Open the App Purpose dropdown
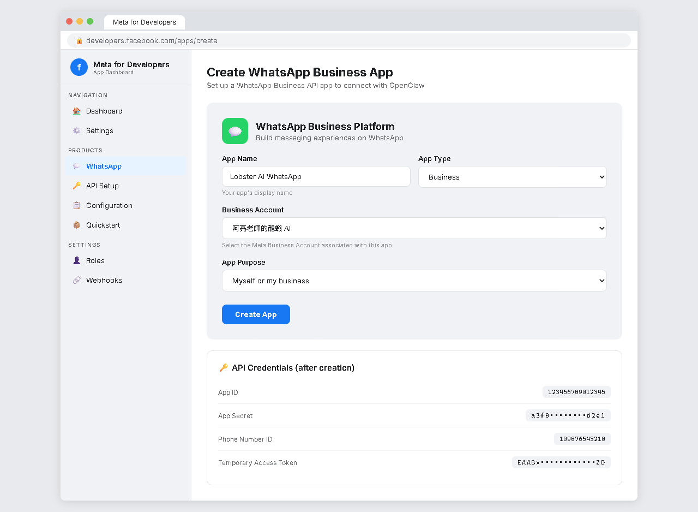The width and height of the screenshot is (698, 512). click(414, 281)
